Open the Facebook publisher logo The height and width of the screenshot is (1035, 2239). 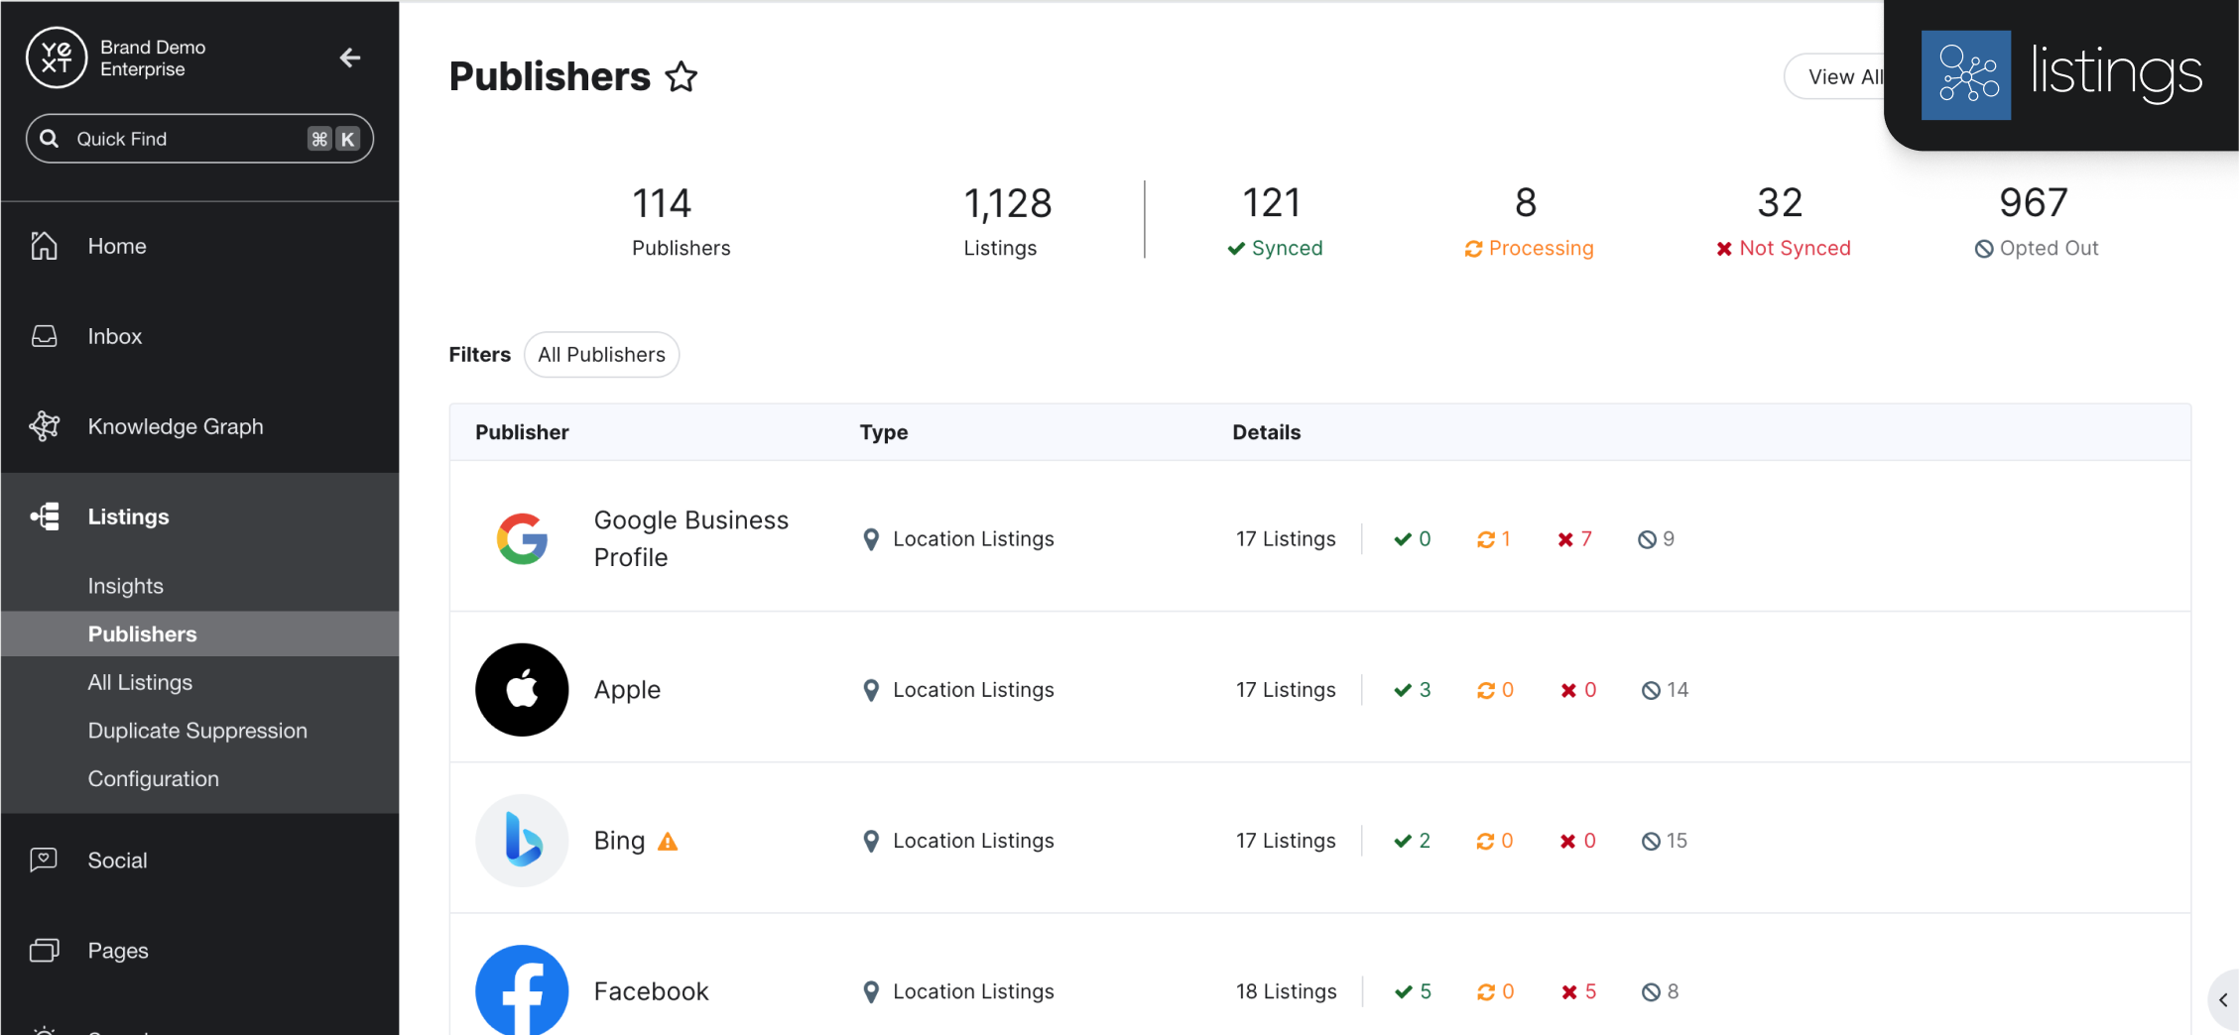(x=522, y=989)
